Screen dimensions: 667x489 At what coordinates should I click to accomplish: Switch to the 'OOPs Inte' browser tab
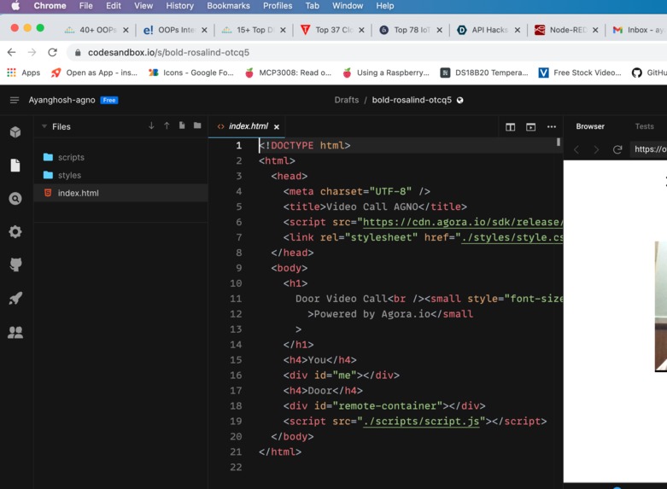click(175, 30)
